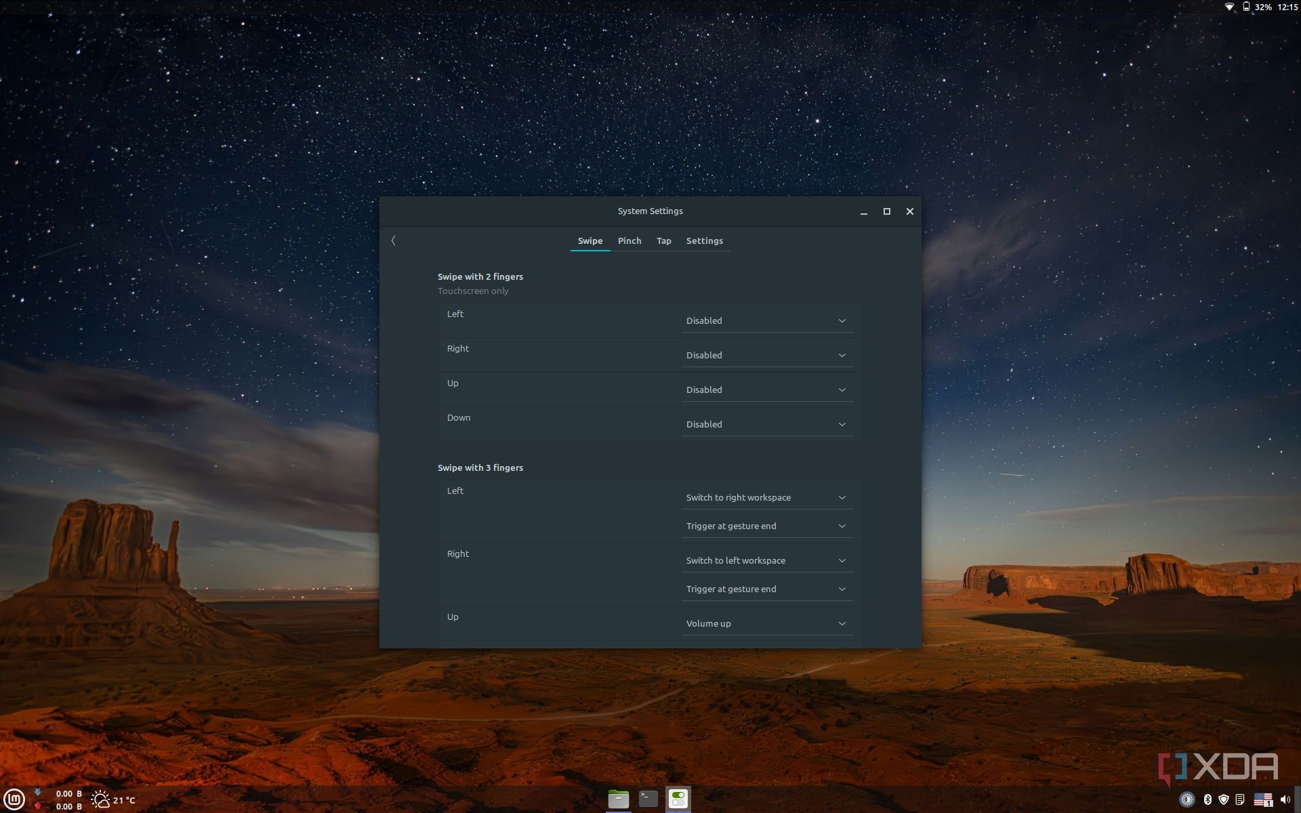Open the weather applet showing 21 °C
This screenshot has width=1301, height=813.
(113, 800)
